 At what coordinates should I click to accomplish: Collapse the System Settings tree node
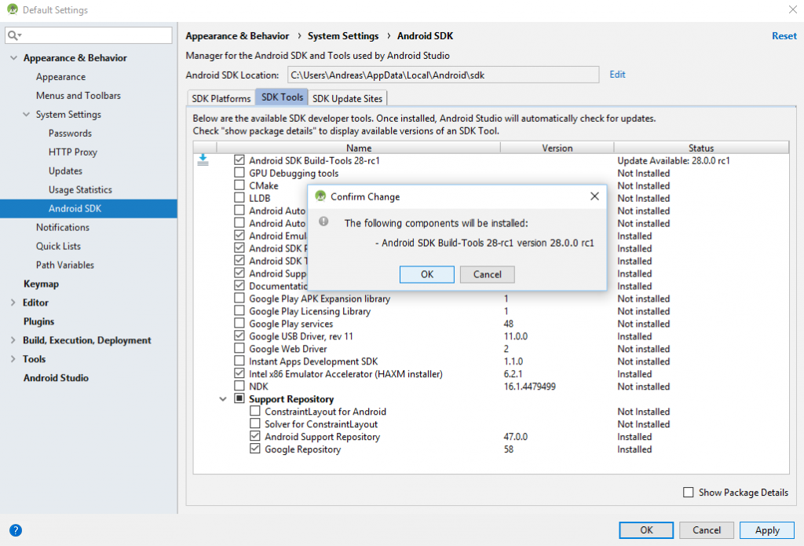(27, 115)
